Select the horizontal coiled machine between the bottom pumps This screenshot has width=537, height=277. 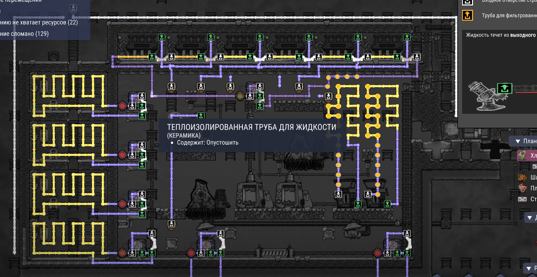(274, 252)
